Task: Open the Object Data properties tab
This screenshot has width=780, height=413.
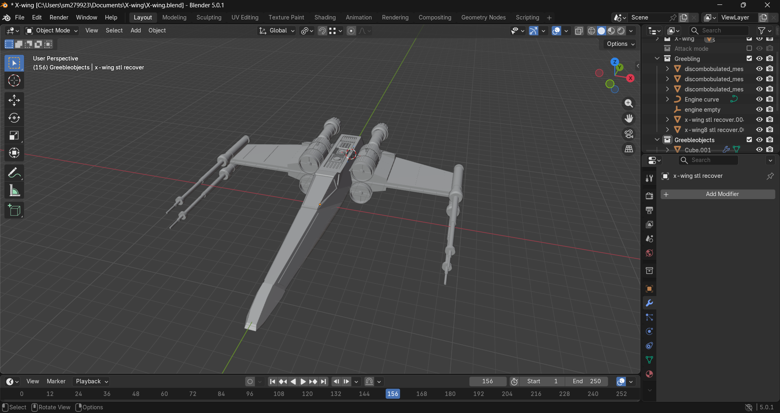Action: click(x=649, y=360)
